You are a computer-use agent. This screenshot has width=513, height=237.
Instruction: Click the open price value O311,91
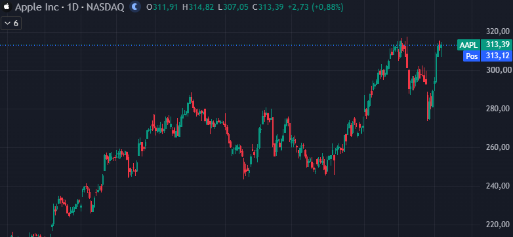pos(161,7)
